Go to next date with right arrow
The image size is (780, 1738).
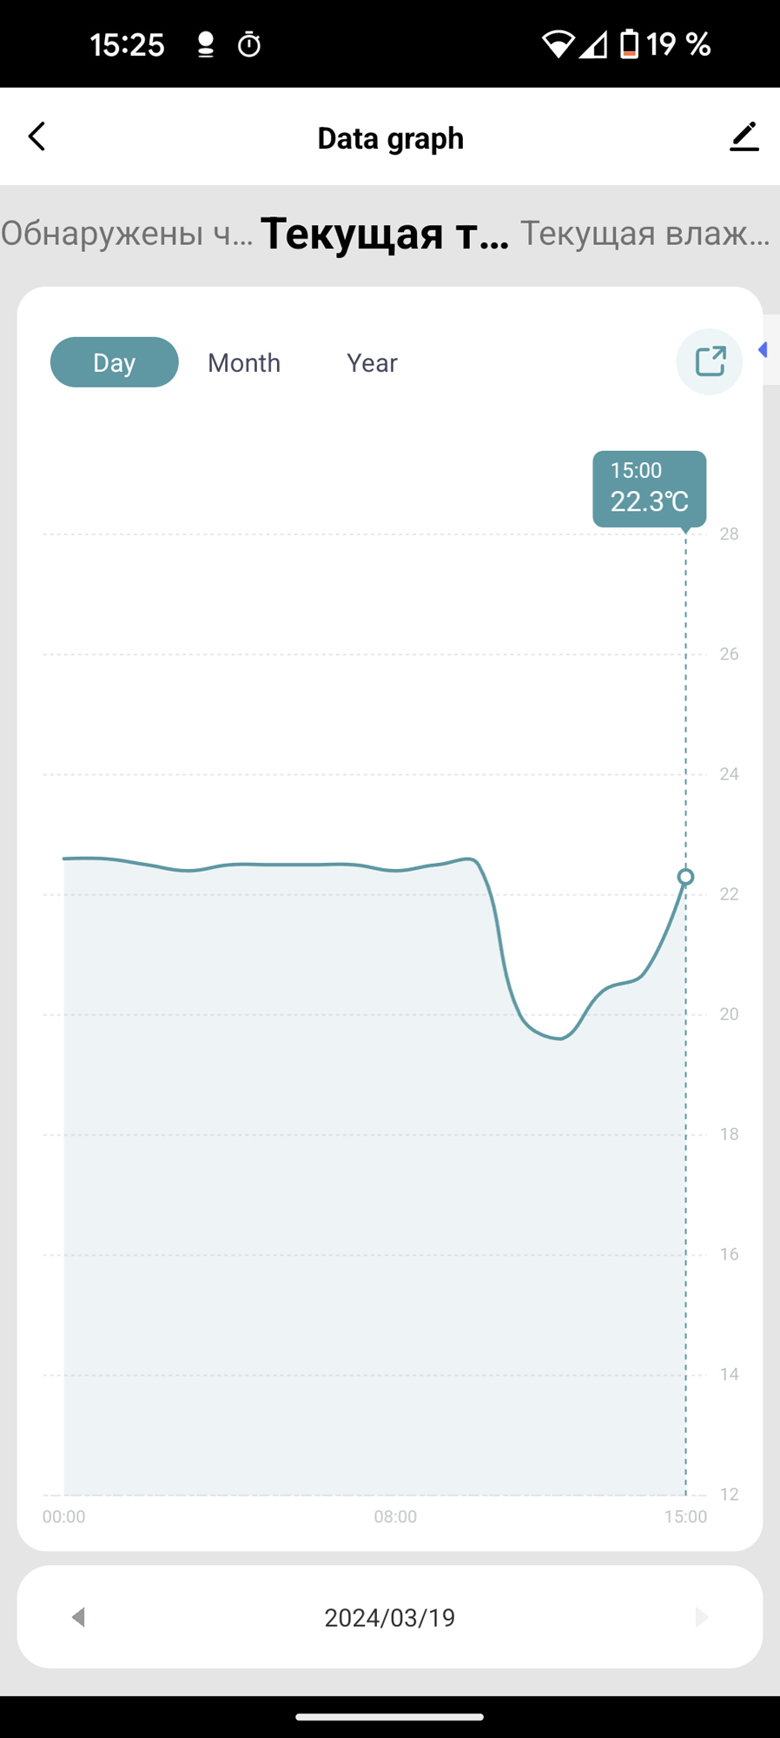click(702, 1617)
